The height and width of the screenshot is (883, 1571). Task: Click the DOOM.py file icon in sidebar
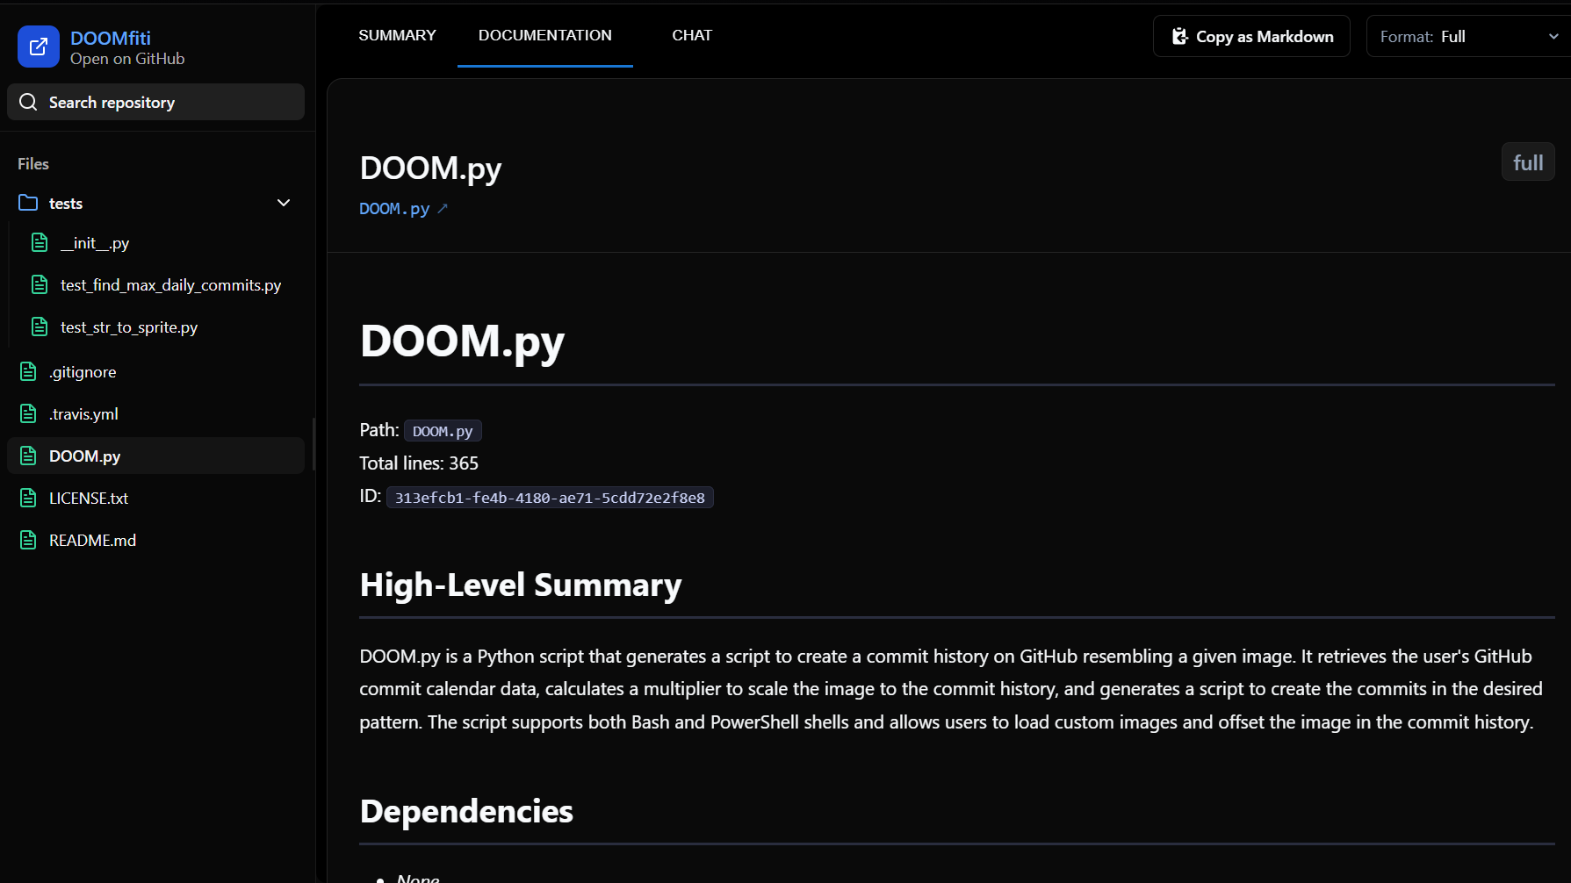coord(28,456)
